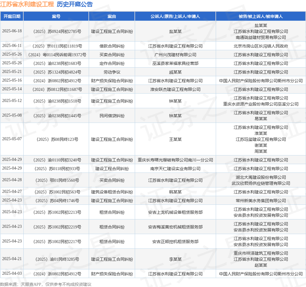
Task: Click the date 2025-04-21
Action: point(12,259)
